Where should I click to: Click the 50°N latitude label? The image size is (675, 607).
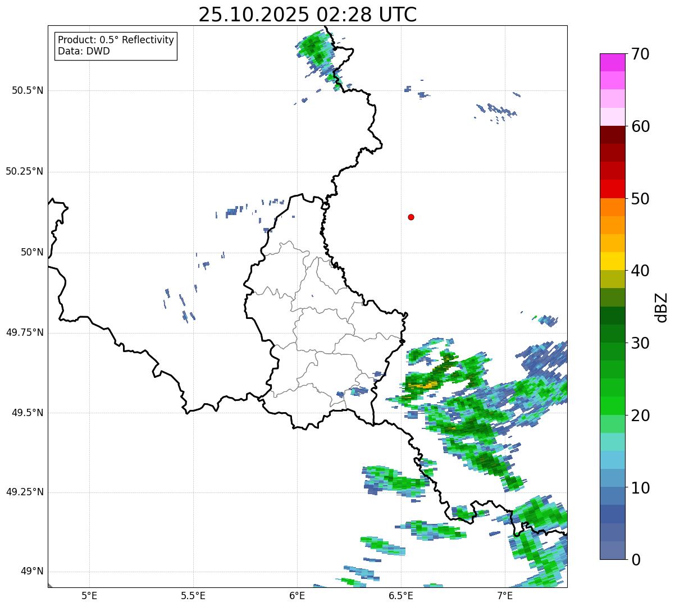pos(32,252)
